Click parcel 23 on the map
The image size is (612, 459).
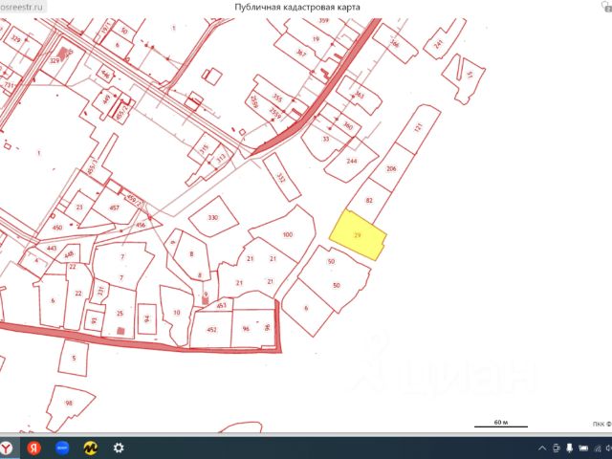pyautogui.click(x=79, y=207)
